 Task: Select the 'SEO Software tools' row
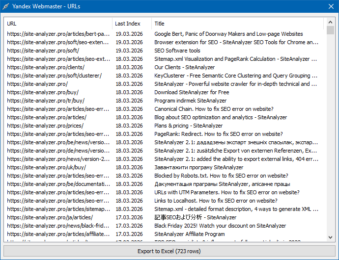[x=165, y=51]
